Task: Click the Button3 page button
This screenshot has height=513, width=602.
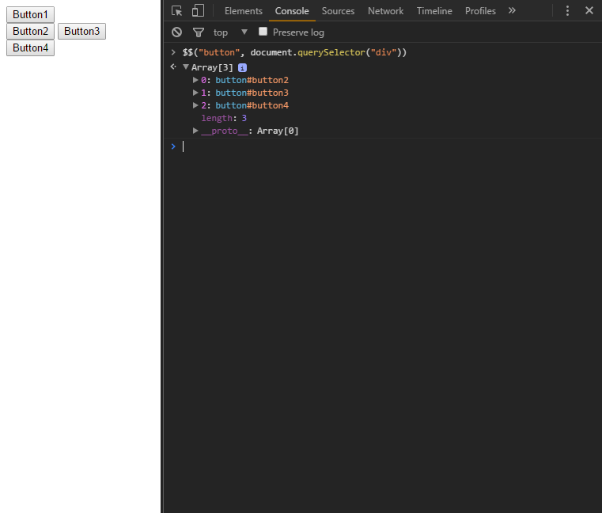Action: pos(81,31)
